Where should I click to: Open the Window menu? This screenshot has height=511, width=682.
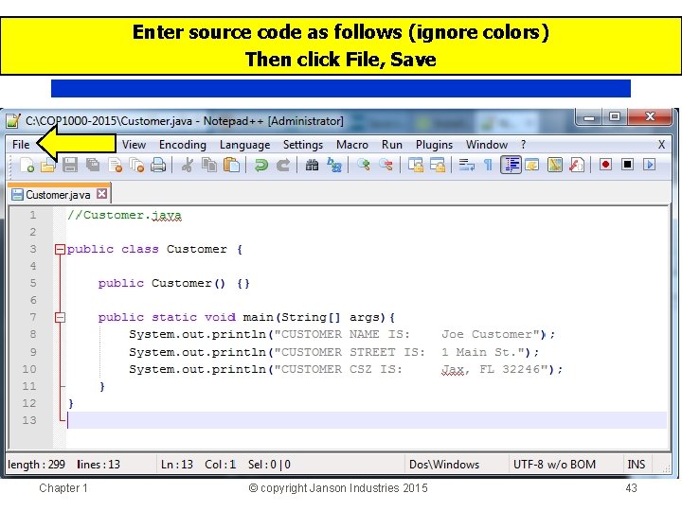tap(487, 145)
